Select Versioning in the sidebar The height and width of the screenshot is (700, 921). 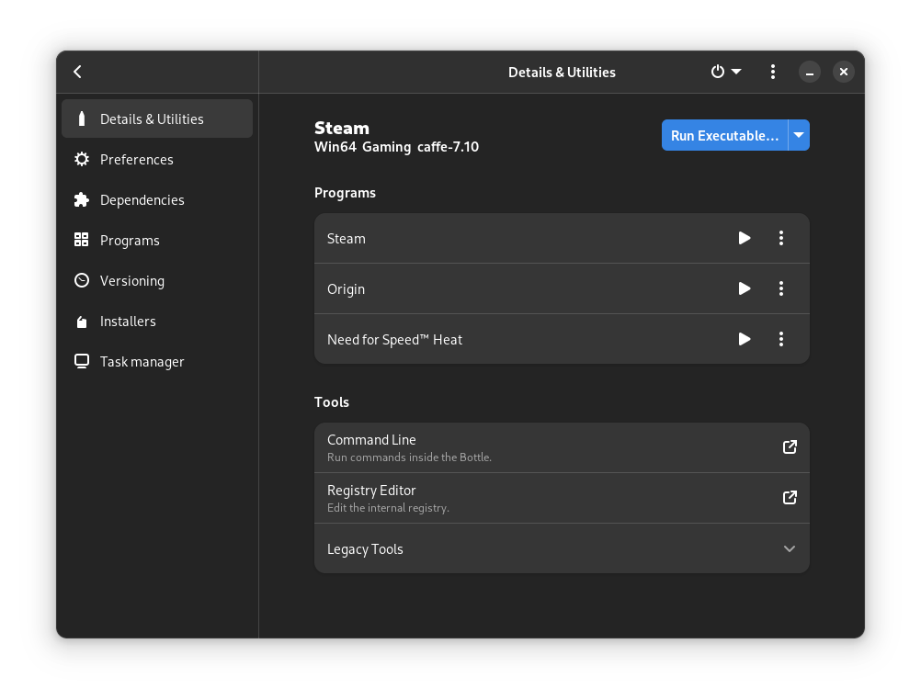click(132, 281)
